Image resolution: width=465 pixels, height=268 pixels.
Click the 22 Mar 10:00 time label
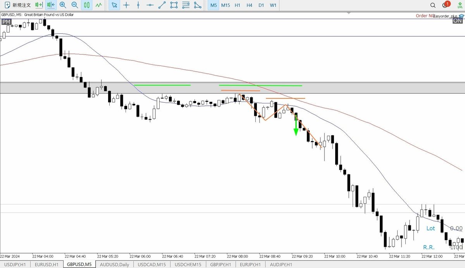coord(334,256)
